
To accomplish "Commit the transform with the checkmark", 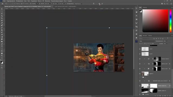I will pyautogui.click(x=102, y=4).
